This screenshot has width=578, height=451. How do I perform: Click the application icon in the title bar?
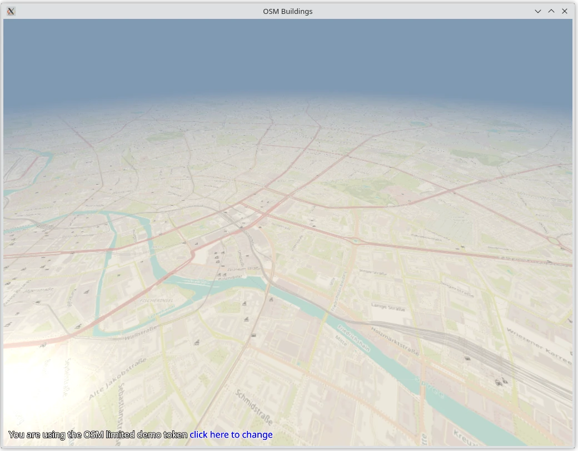click(11, 11)
